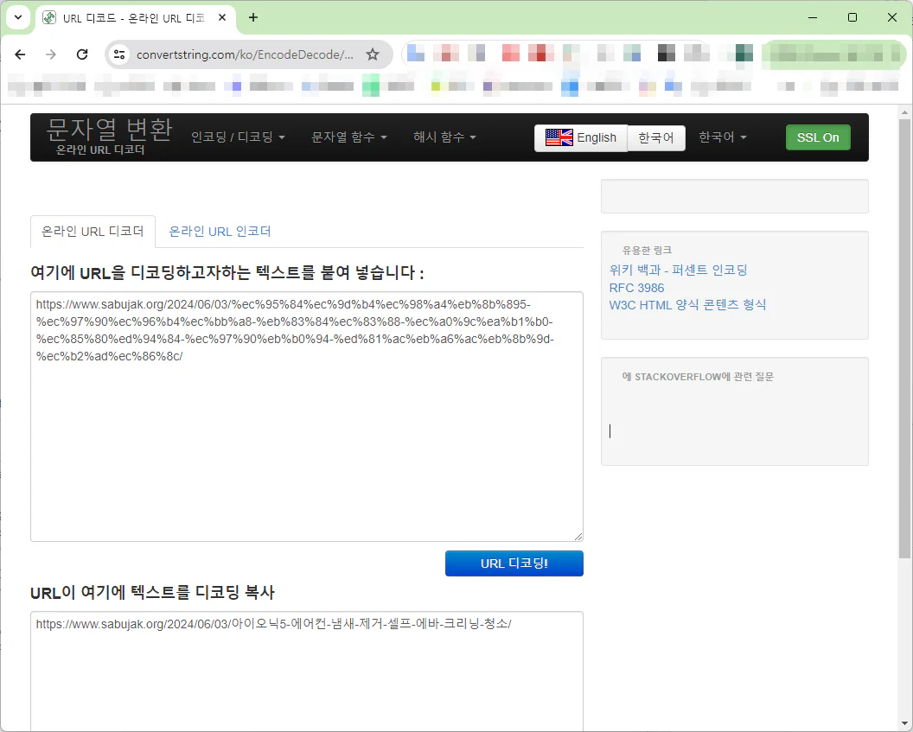Select the 온라인 URL 디코더 tab

(93, 231)
